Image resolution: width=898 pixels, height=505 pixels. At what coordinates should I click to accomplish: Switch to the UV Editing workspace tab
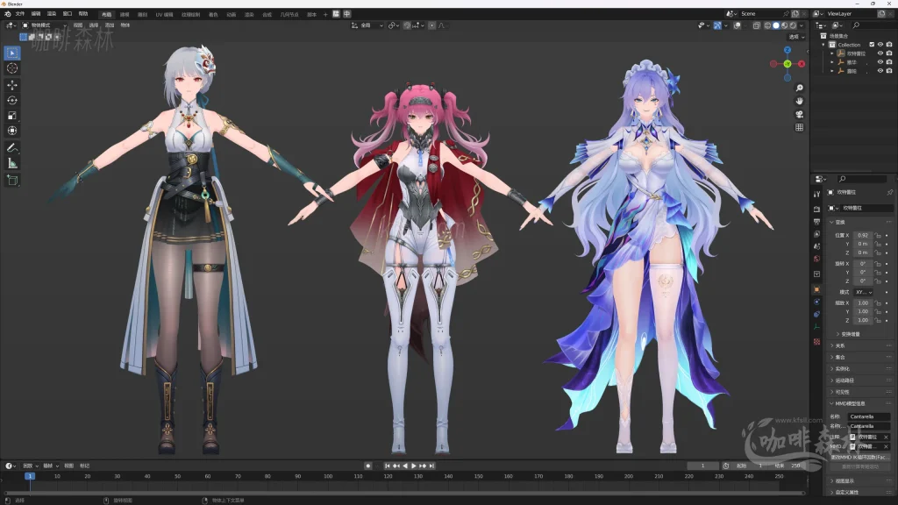click(164, 14)
